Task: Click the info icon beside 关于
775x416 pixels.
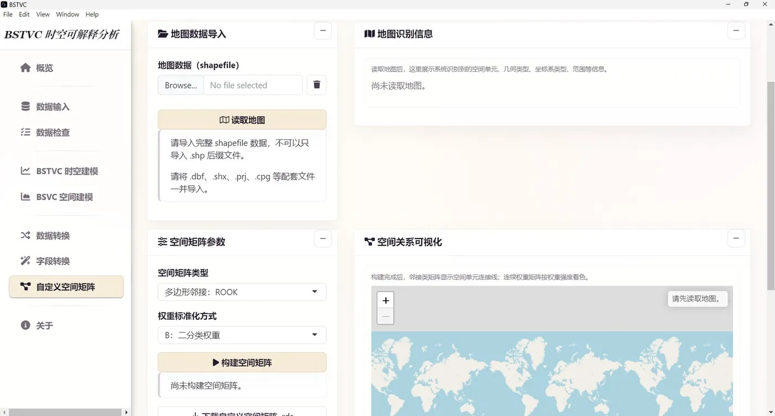Action: (25, 325)
